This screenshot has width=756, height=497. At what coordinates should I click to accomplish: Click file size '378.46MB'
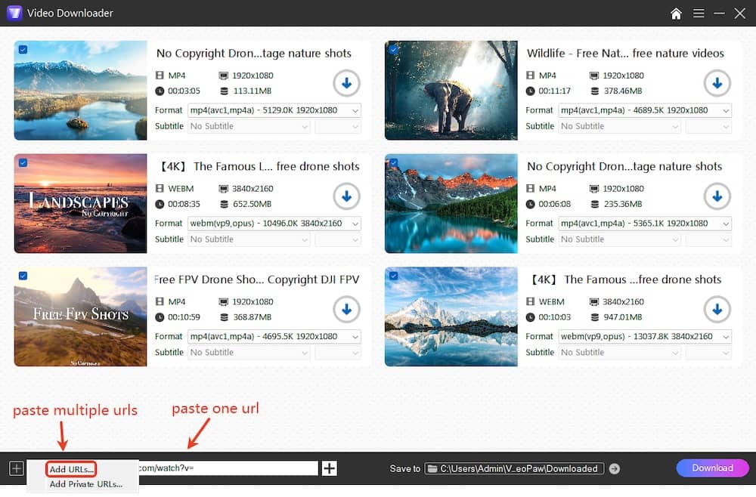coord(622,91)
